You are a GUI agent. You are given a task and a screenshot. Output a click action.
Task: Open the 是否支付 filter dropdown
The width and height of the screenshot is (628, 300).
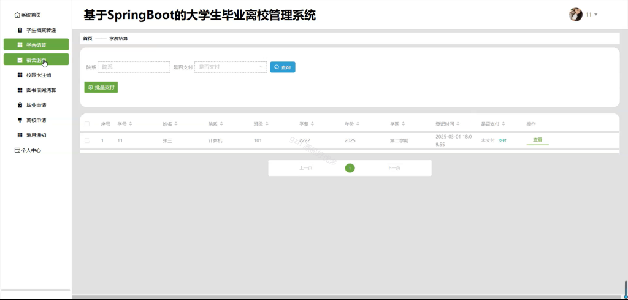point(231,67)
